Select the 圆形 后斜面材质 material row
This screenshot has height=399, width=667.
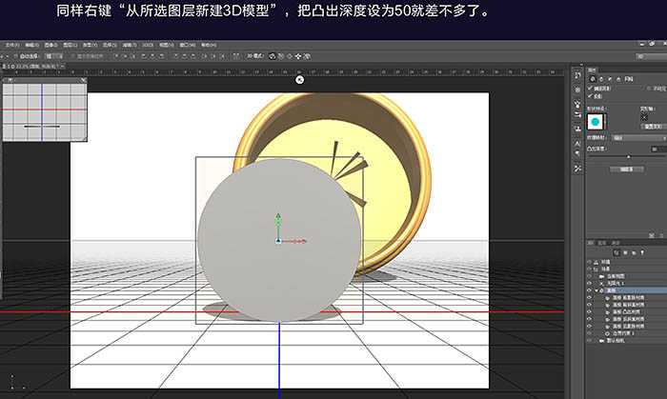pyautogui.click(x=626, y=319)
